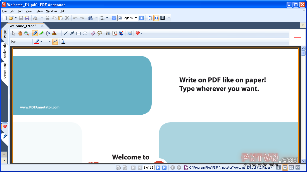The width and height of the screenshot is (307, 172).
Task: Take a snapshot with the camera icon
Action: pyautogui.click(x=108, y=33)
